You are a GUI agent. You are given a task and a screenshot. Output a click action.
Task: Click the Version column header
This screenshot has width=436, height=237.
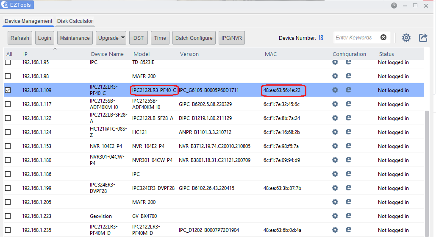pyautogui.click(x=189, y=54)
